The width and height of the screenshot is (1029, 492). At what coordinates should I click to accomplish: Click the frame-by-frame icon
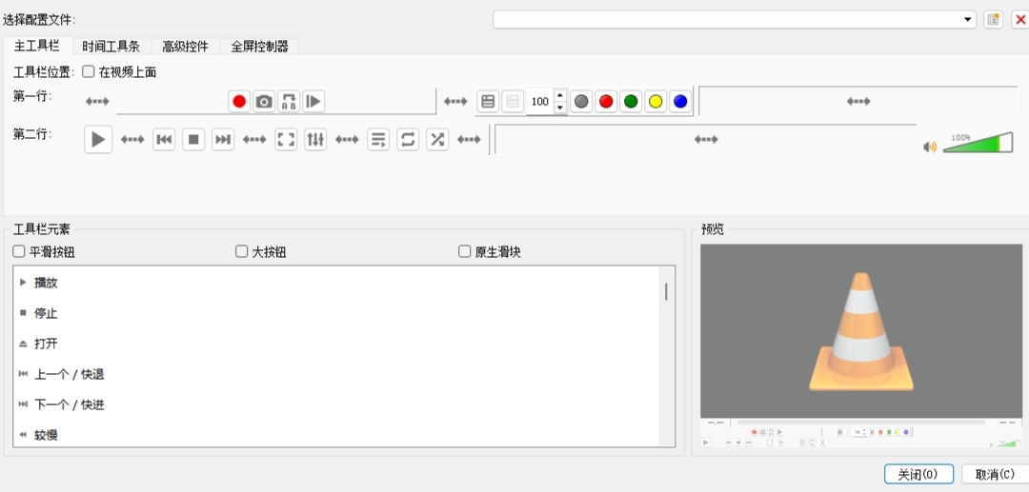313,102
